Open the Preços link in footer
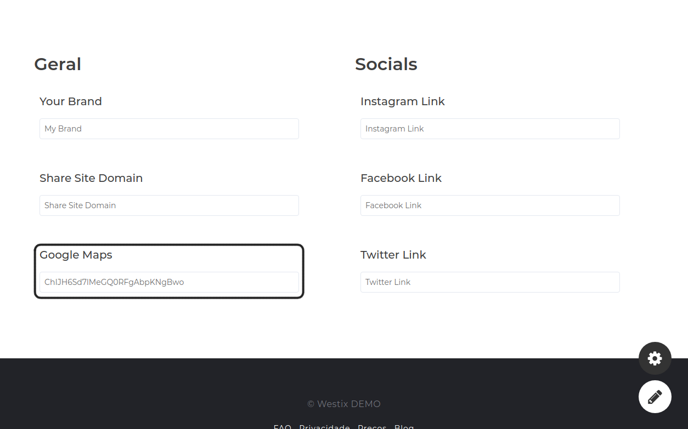 pos(372,427)
